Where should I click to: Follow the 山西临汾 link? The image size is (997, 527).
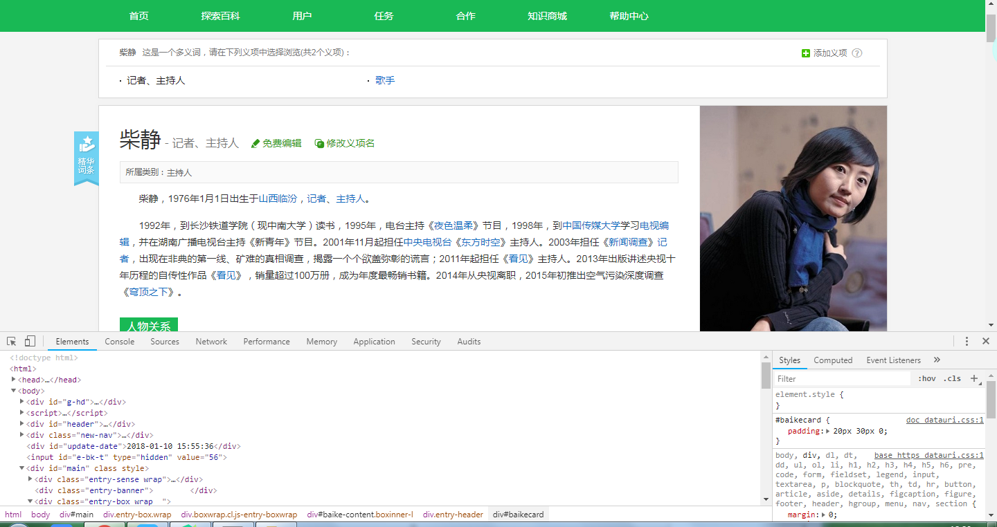[x=278, y=198]
